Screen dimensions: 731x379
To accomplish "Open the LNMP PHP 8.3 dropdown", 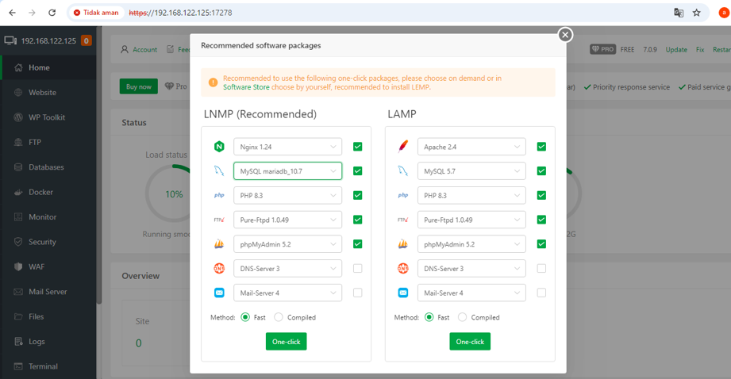I will coord(287,196).
